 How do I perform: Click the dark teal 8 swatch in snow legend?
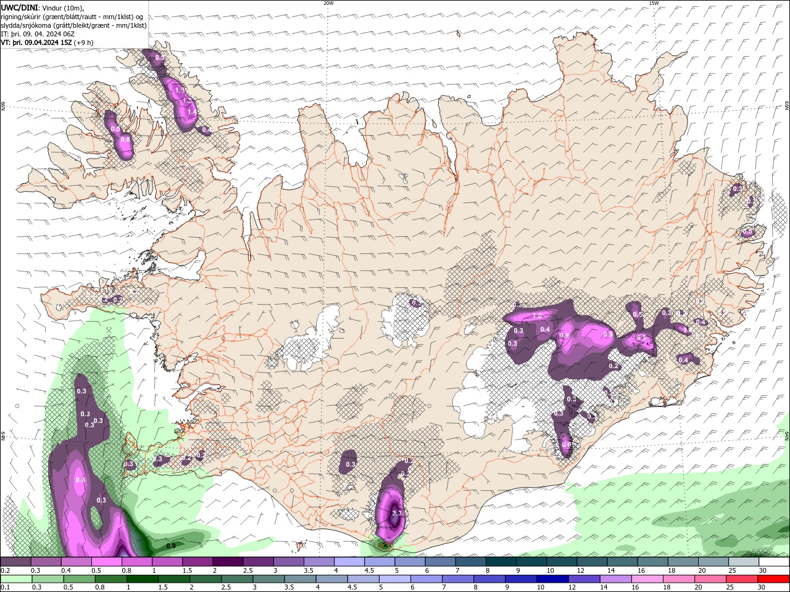coord(501,562)
